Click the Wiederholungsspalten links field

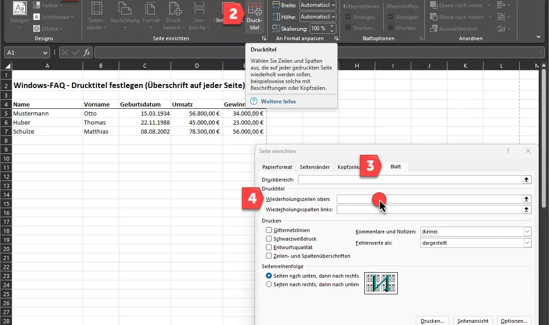pos(429,209)
